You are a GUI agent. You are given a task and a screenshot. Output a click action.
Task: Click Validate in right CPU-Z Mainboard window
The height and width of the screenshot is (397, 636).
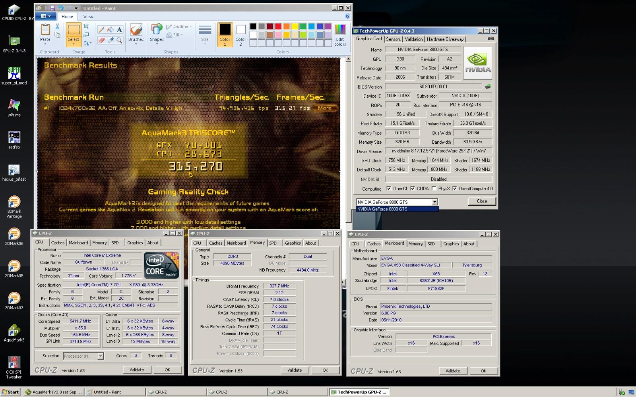(x=453, y=371)
